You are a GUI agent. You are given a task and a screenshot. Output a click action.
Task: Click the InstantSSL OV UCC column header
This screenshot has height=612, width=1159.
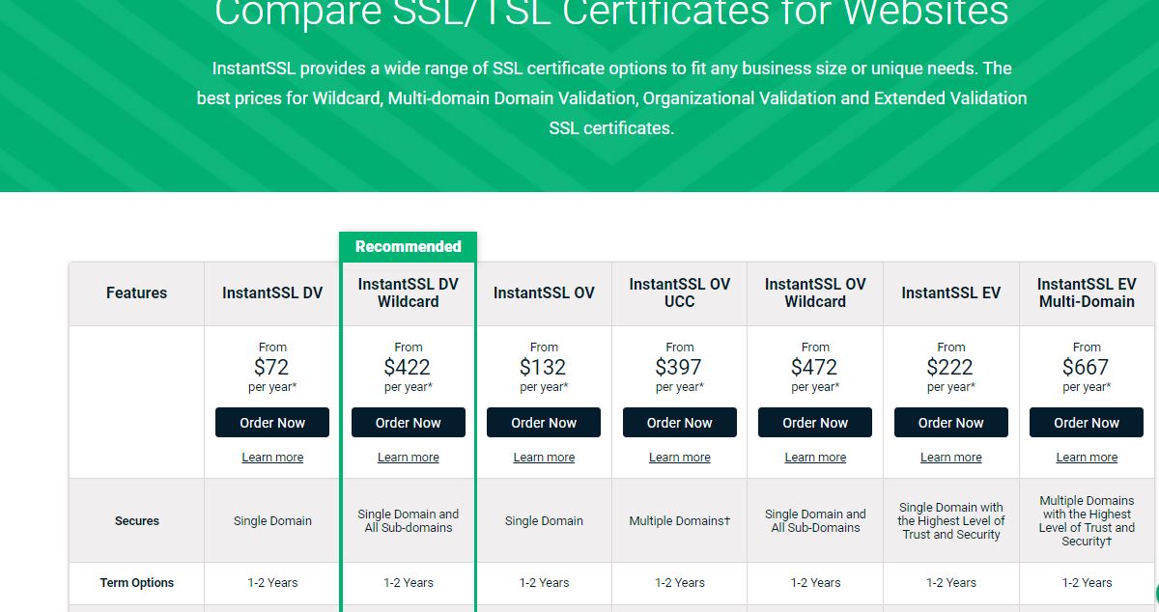pos(680,292)
